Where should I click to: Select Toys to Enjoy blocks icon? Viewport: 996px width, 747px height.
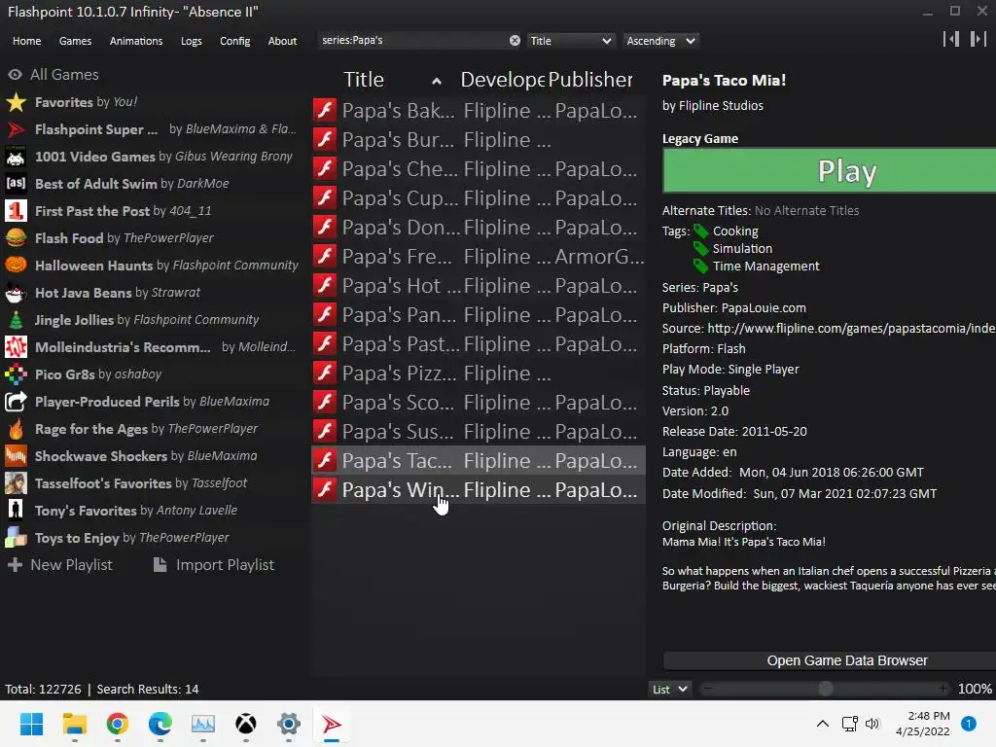(x=16, y=538)
